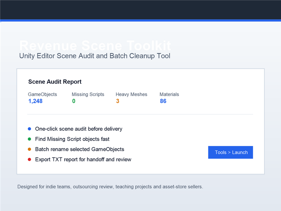Click the Heavy Meshes stat label
Viewport: 281px width, 211px height.
coord(131,94)
